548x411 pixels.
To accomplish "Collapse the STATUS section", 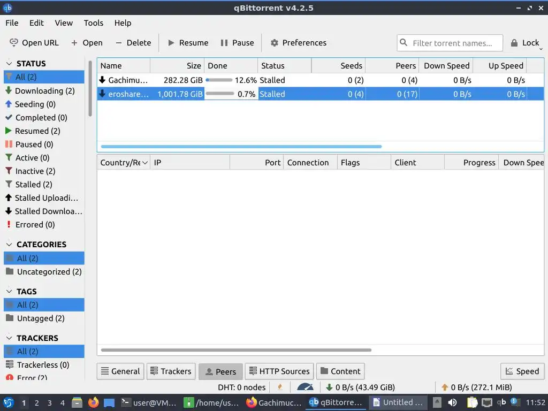I will (10, 63).
